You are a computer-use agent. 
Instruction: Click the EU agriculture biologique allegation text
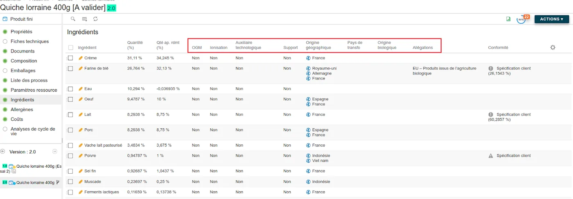(444, 71)
